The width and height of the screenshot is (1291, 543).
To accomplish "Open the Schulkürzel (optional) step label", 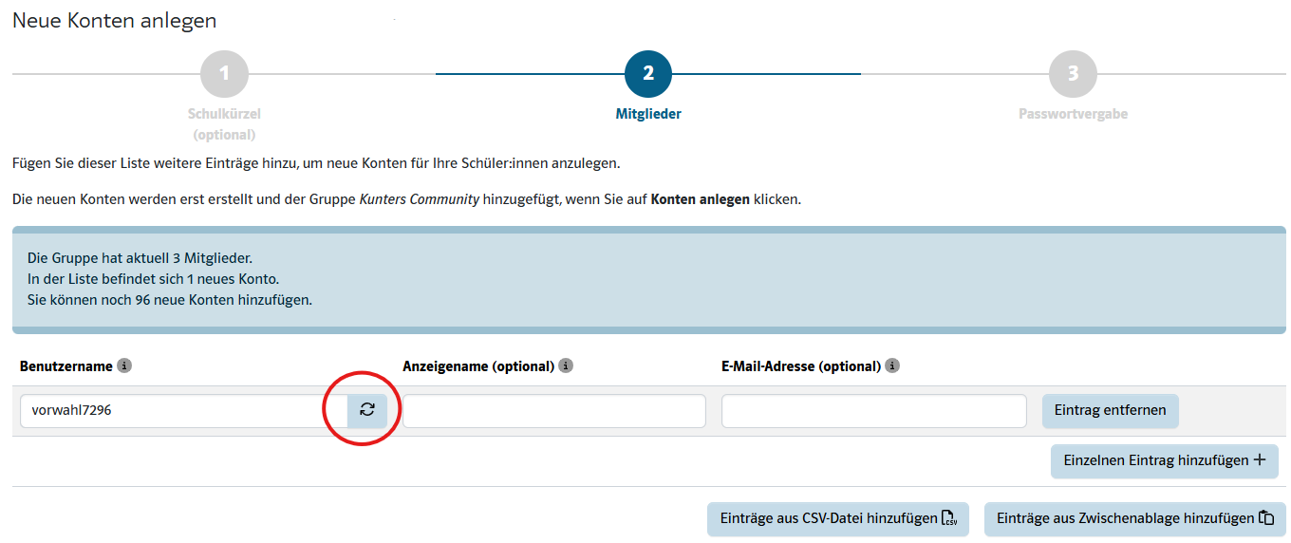I will pyautogui.click(x=224, y=123).
